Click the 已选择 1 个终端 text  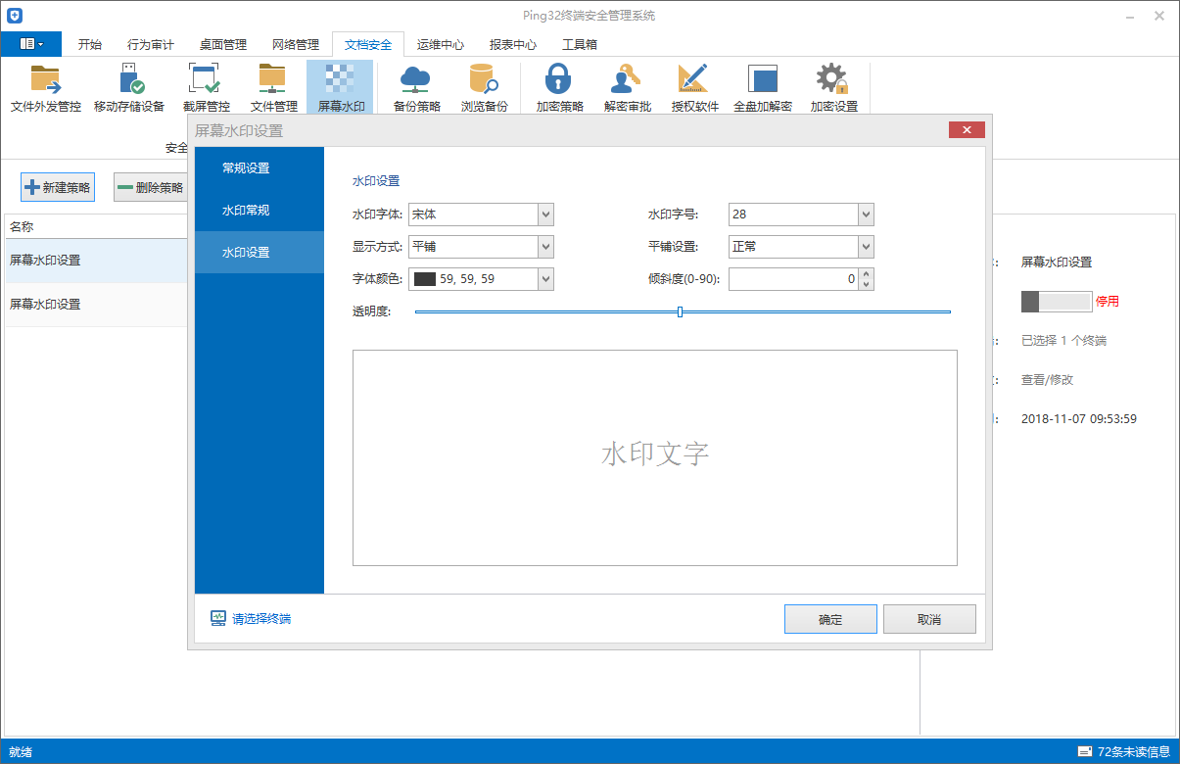(x=1064, y=341)
